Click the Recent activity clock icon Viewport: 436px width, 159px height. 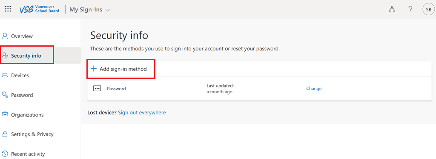[x=5, y=154]
